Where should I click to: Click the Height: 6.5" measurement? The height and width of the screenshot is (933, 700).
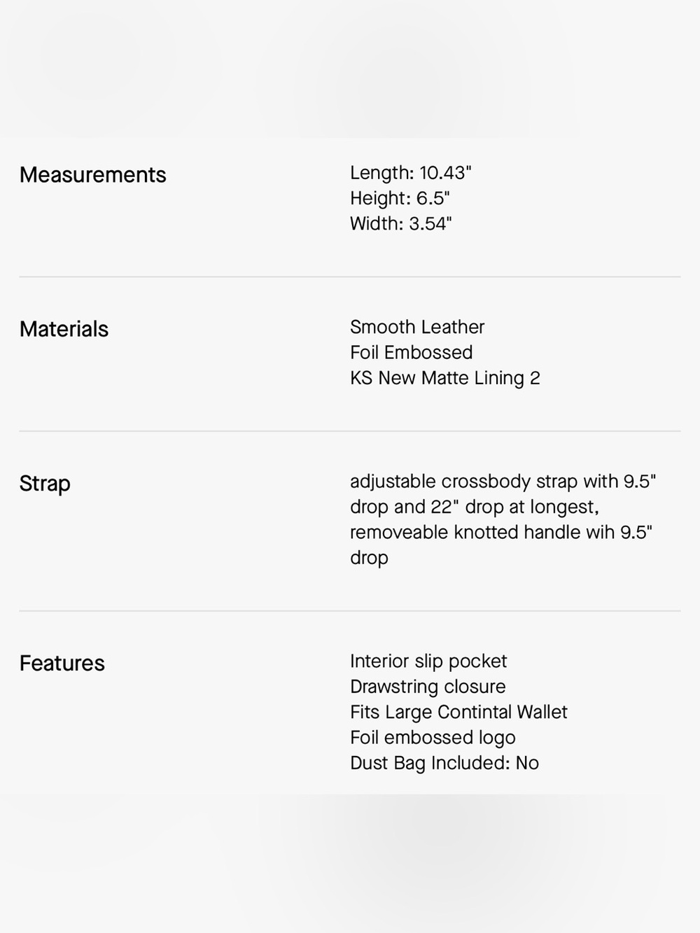pyautogui.click(x=400, y=198)
